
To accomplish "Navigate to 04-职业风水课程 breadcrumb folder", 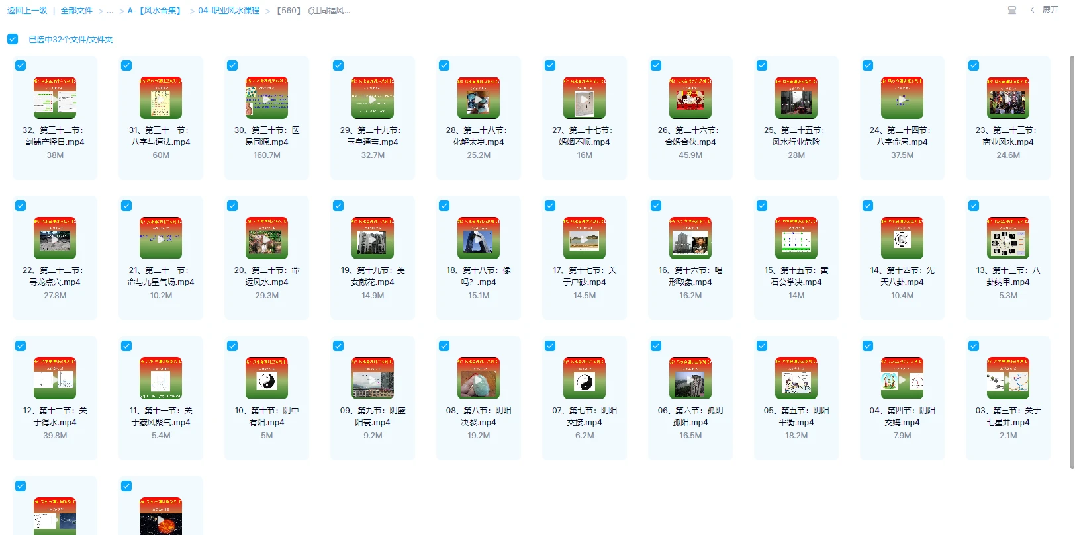I will 228,11.
